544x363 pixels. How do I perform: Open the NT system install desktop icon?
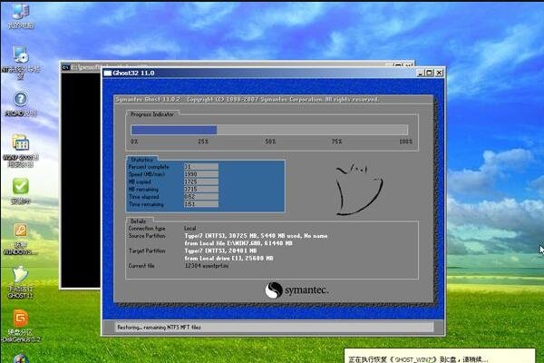coord(19,56)
